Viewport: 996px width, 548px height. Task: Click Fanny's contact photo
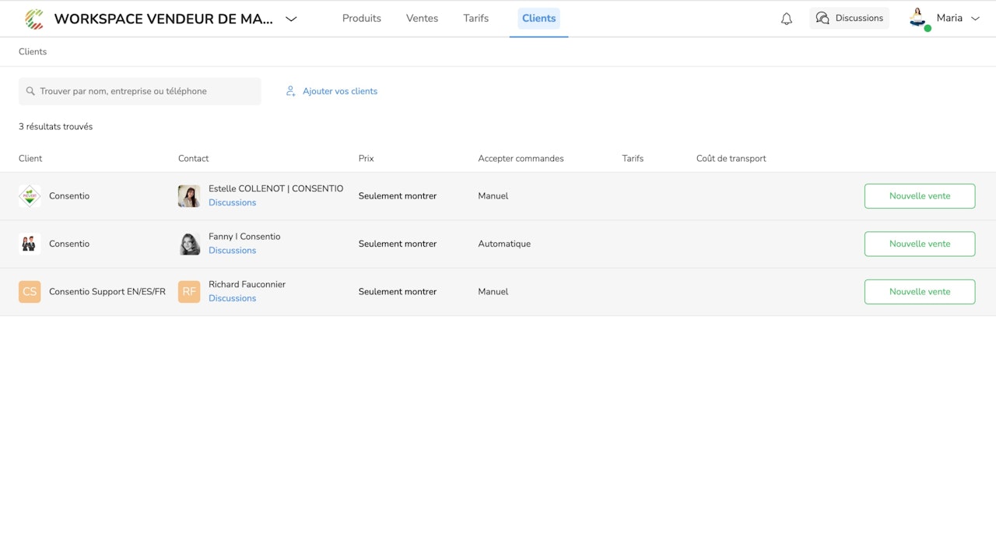coord(189,244)
